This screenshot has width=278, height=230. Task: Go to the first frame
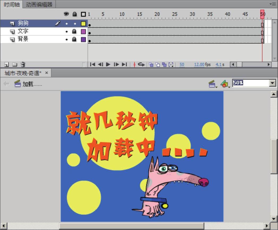click(x=92, y=64)
